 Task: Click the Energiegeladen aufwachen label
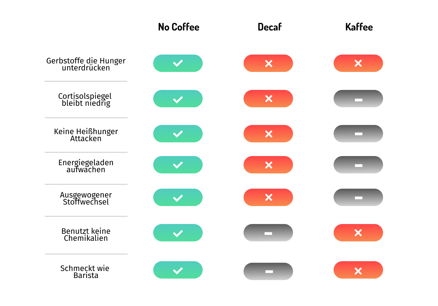pyautogui.click(x=86, y=166)
